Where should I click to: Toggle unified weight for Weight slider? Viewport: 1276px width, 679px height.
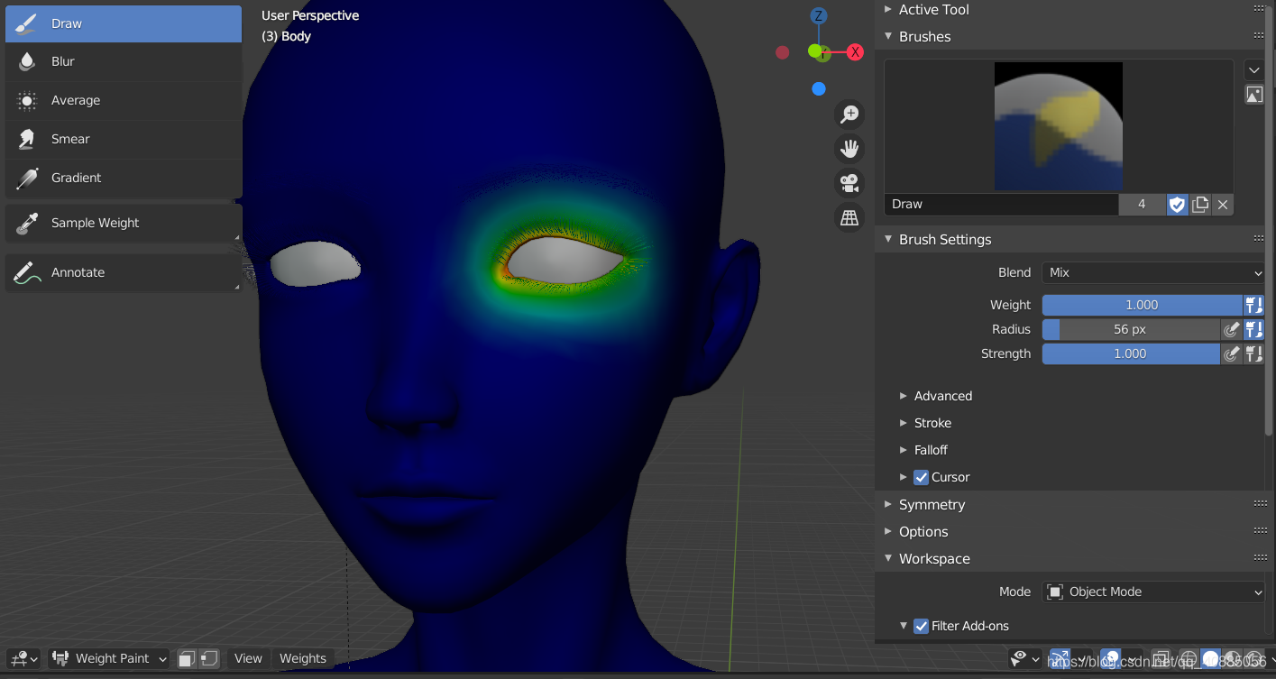(x=1253, y=305)
